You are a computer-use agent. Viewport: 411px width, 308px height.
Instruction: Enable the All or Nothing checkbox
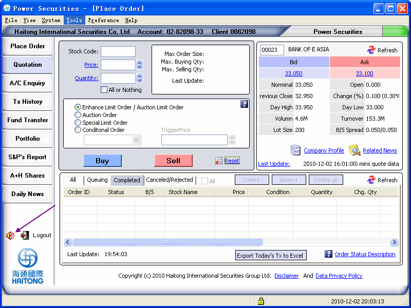(104, 90)
